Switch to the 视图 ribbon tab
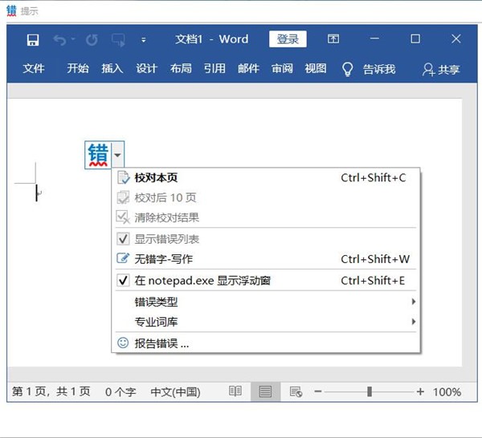Screen dimensions: 482x438 pyautogui.click(x=316, y=68)
